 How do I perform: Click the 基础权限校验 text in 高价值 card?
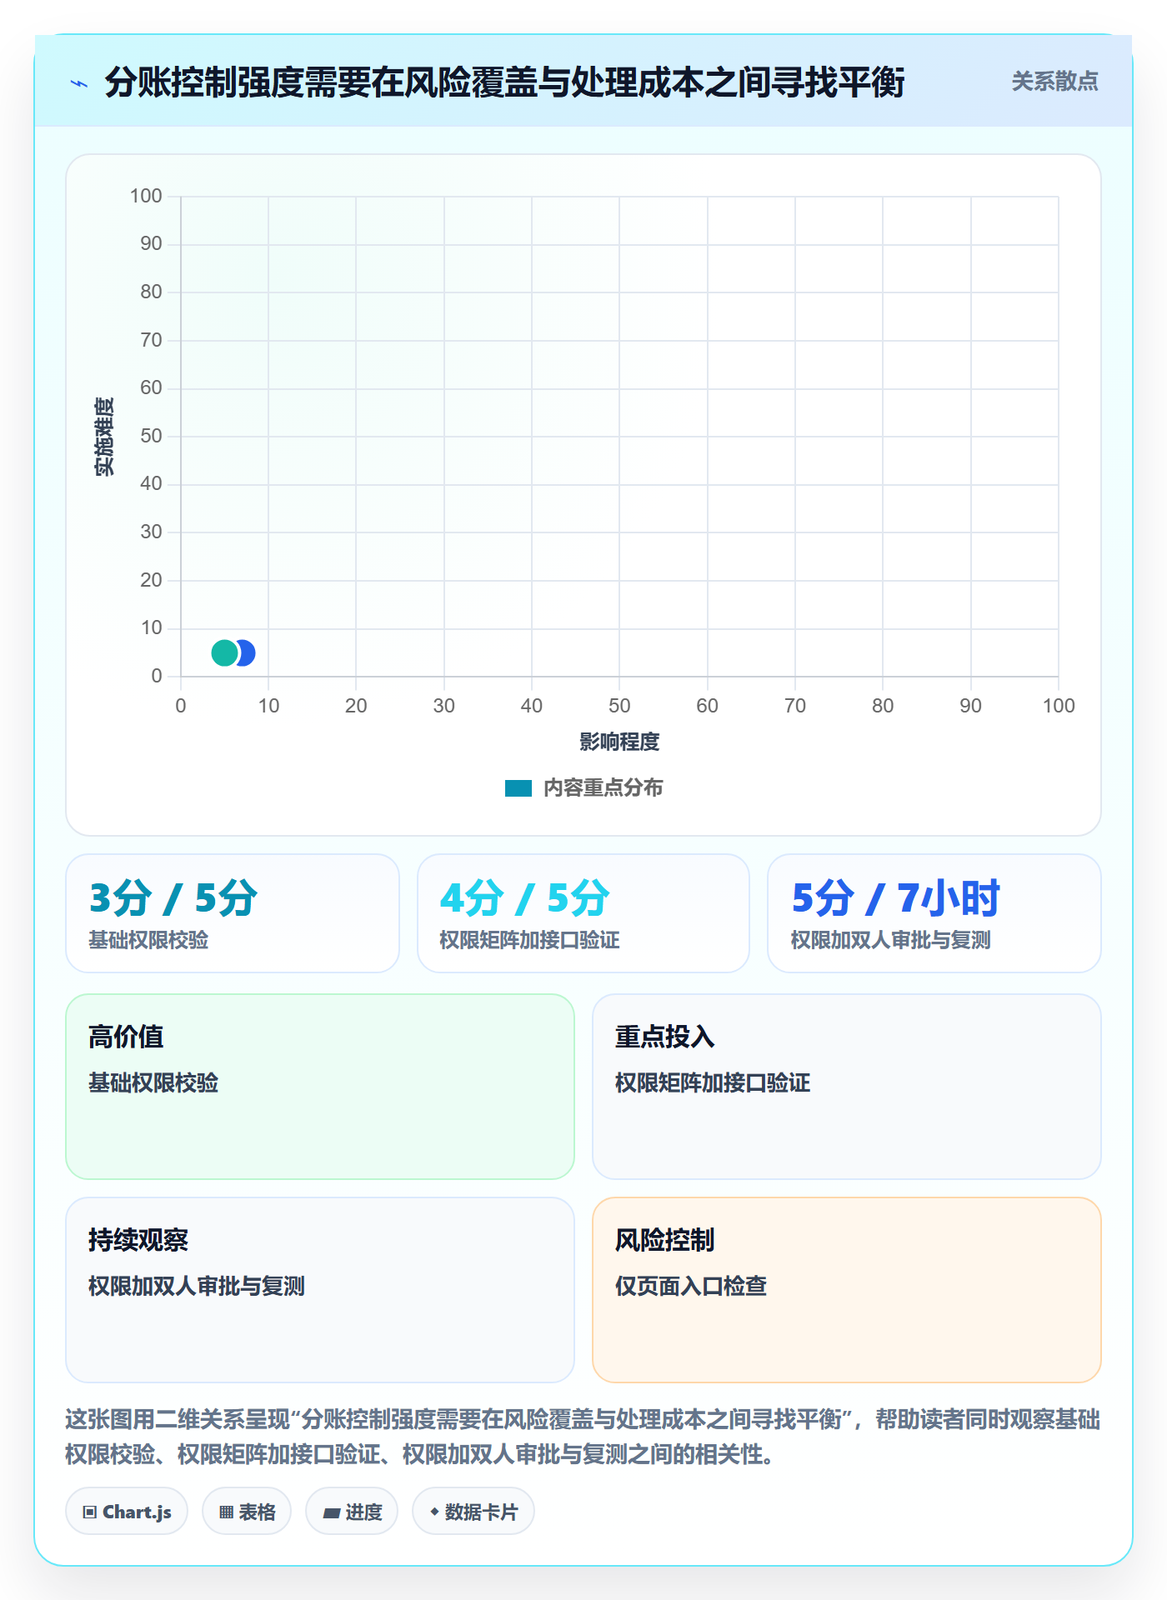coord(153,1082)
